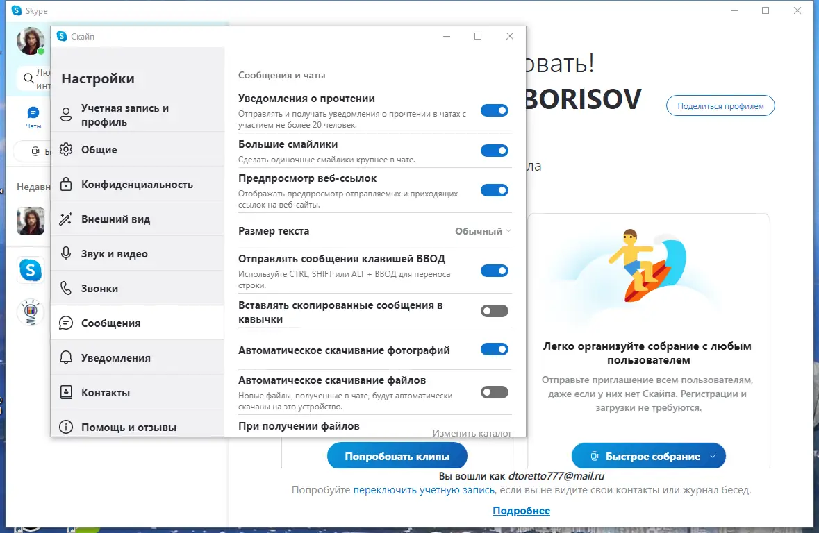
Task: Close the Скайп settings window
Action: [x=510, y=36]
